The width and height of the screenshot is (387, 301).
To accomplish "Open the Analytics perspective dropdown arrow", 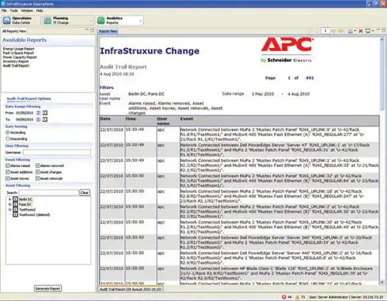I will click(140, 21).
